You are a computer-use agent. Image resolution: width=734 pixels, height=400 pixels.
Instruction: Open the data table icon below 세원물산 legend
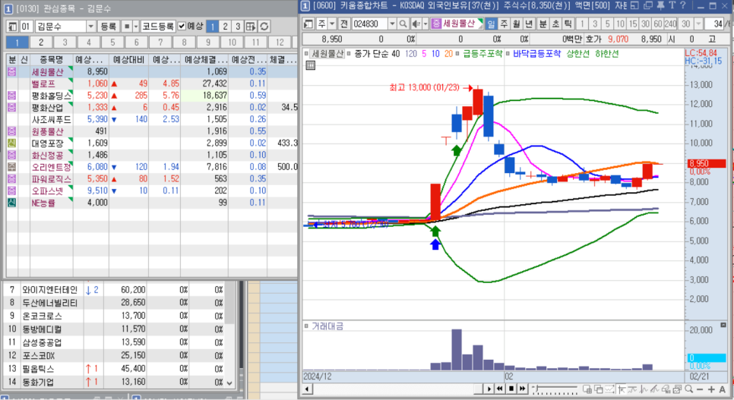(x=310, y=65)
